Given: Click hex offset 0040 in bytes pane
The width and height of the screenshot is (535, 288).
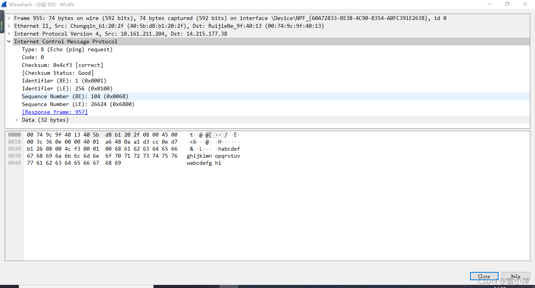Looking at the screenshot, I should 14,163.
